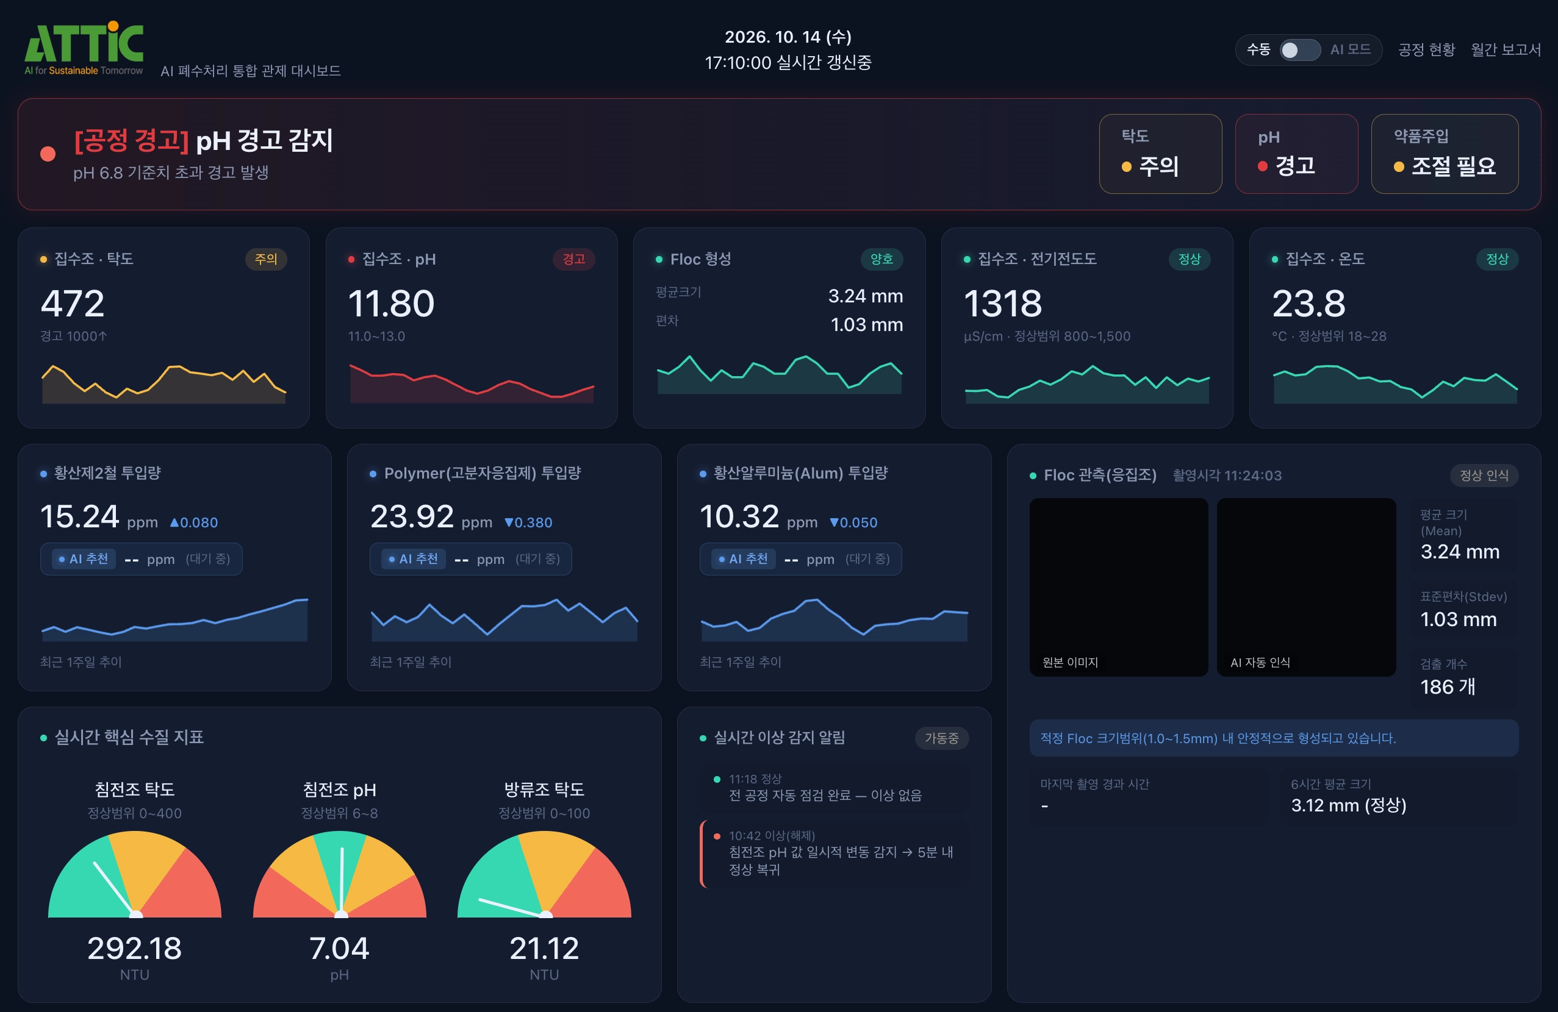Viewport: 1558px width, 1012px height.
Task: Click the 186 개 detection count
Action: tap(1448, 687)
